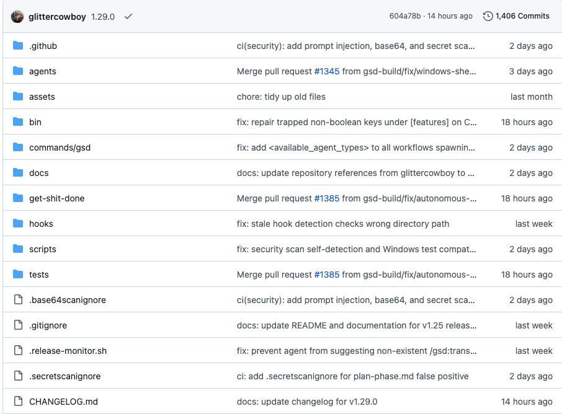Image resolution: width=562 pixels, height=414 pixels.
Task: Open the 1.29.0 commit message link
Action: tap(103, 17)
